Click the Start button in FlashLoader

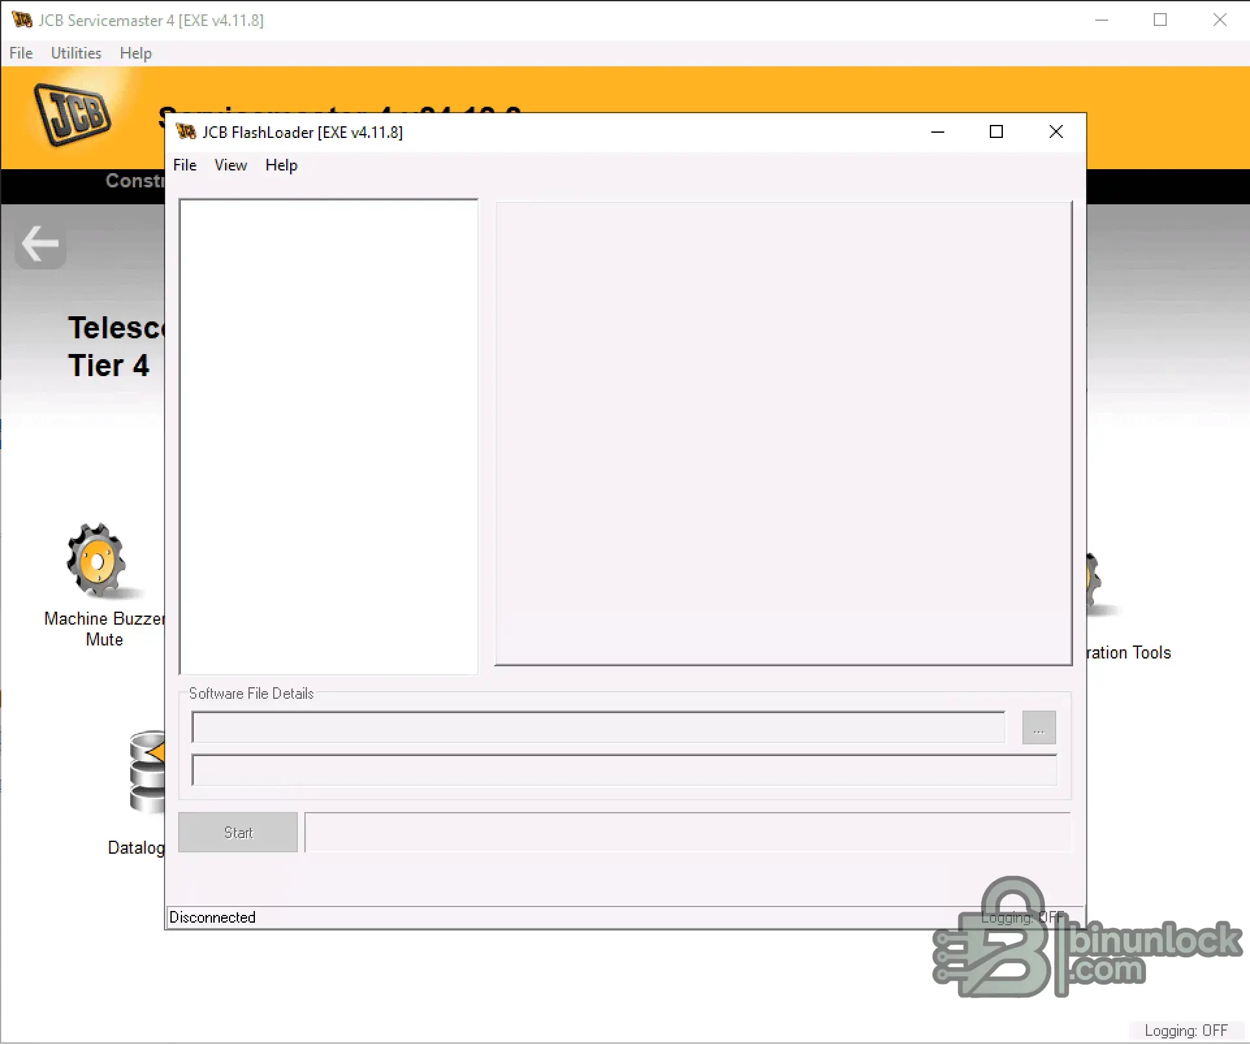click(238, 832)
